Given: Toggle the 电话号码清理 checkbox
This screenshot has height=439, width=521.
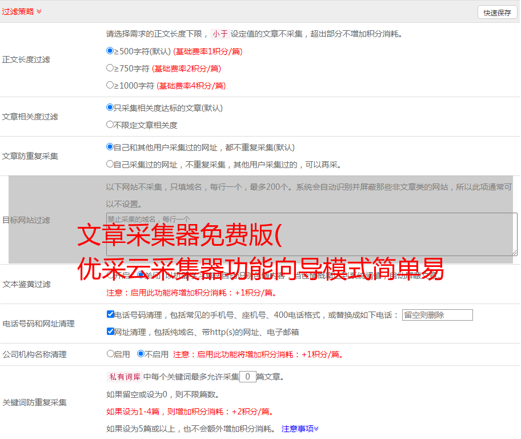Looking at the screenshot, I should point(110,314).
